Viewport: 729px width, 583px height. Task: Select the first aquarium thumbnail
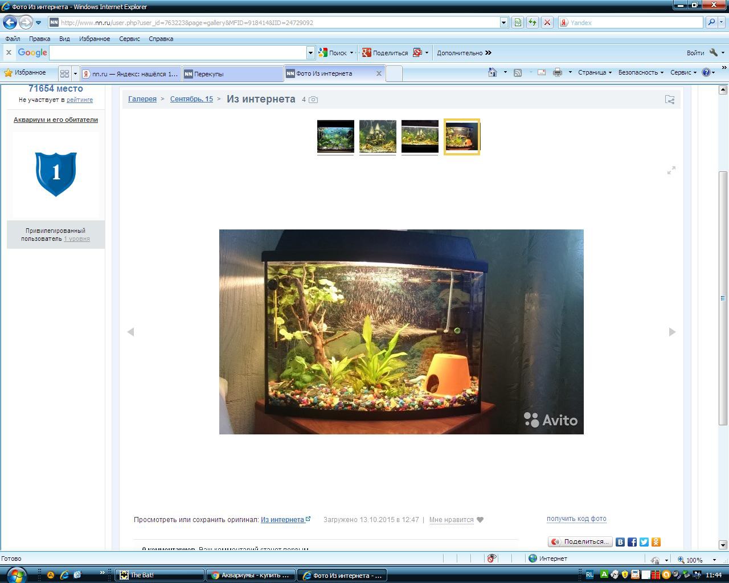point(335,137)
